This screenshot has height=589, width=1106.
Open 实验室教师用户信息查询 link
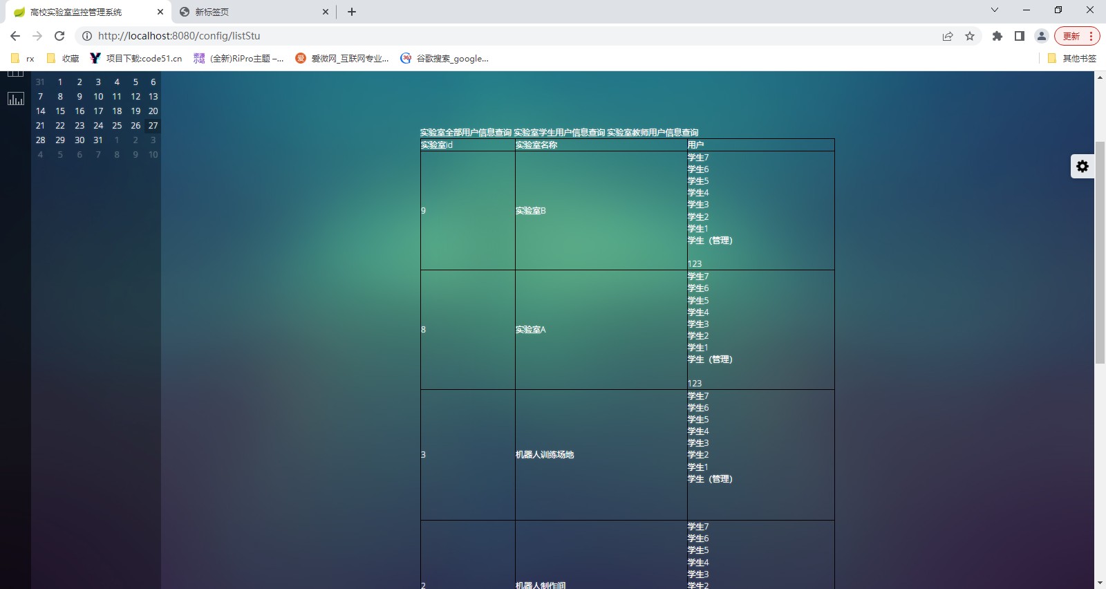pyautogui.click(x=653, y=133)
